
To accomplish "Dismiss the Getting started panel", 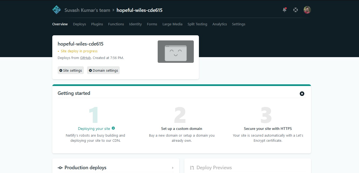I will pyautogui.click(x=302, y=94).
